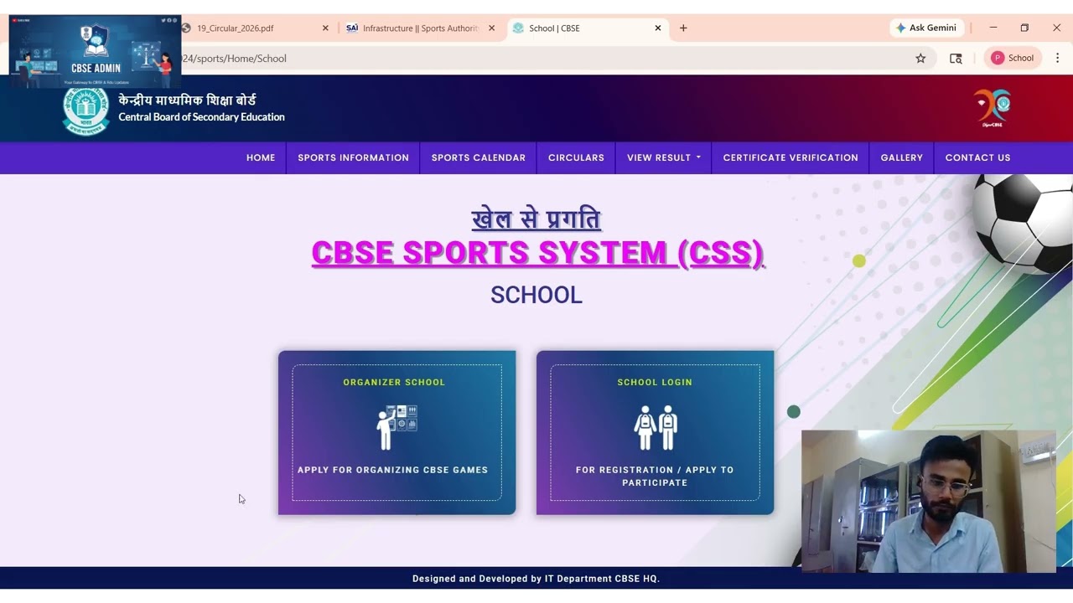Screen dimensions: 1073x603
Task: Restore down the browser window
Action: [1024, 28]
